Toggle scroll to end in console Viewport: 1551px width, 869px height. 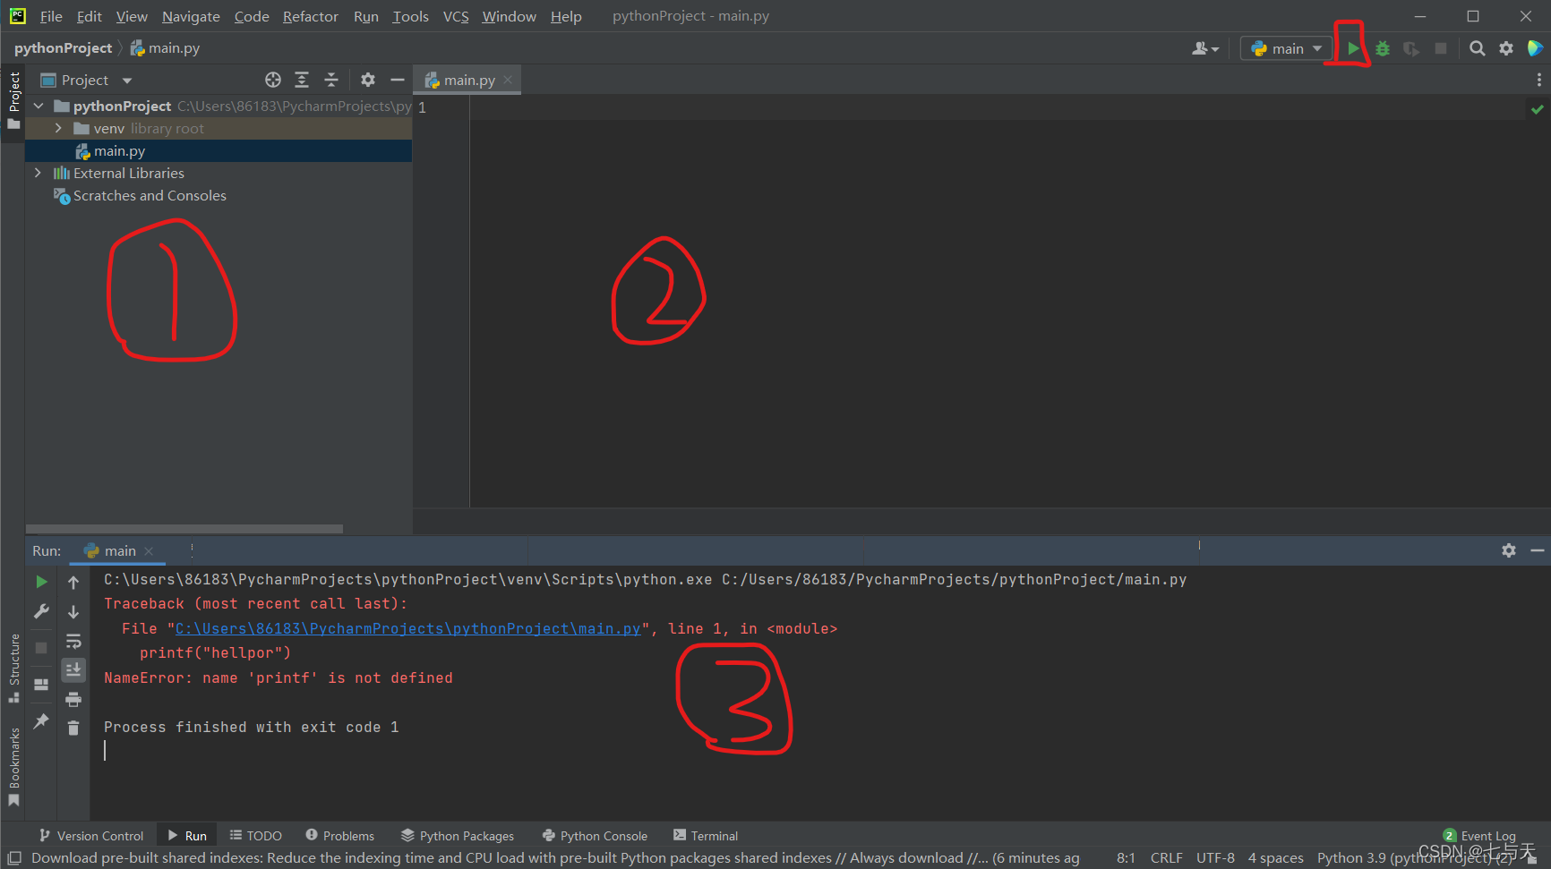[x=73, y=669]
